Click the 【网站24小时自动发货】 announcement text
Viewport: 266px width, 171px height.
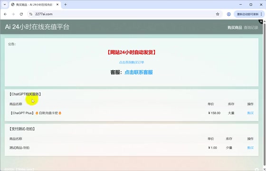pyautogui.click(x=132, y=52)
